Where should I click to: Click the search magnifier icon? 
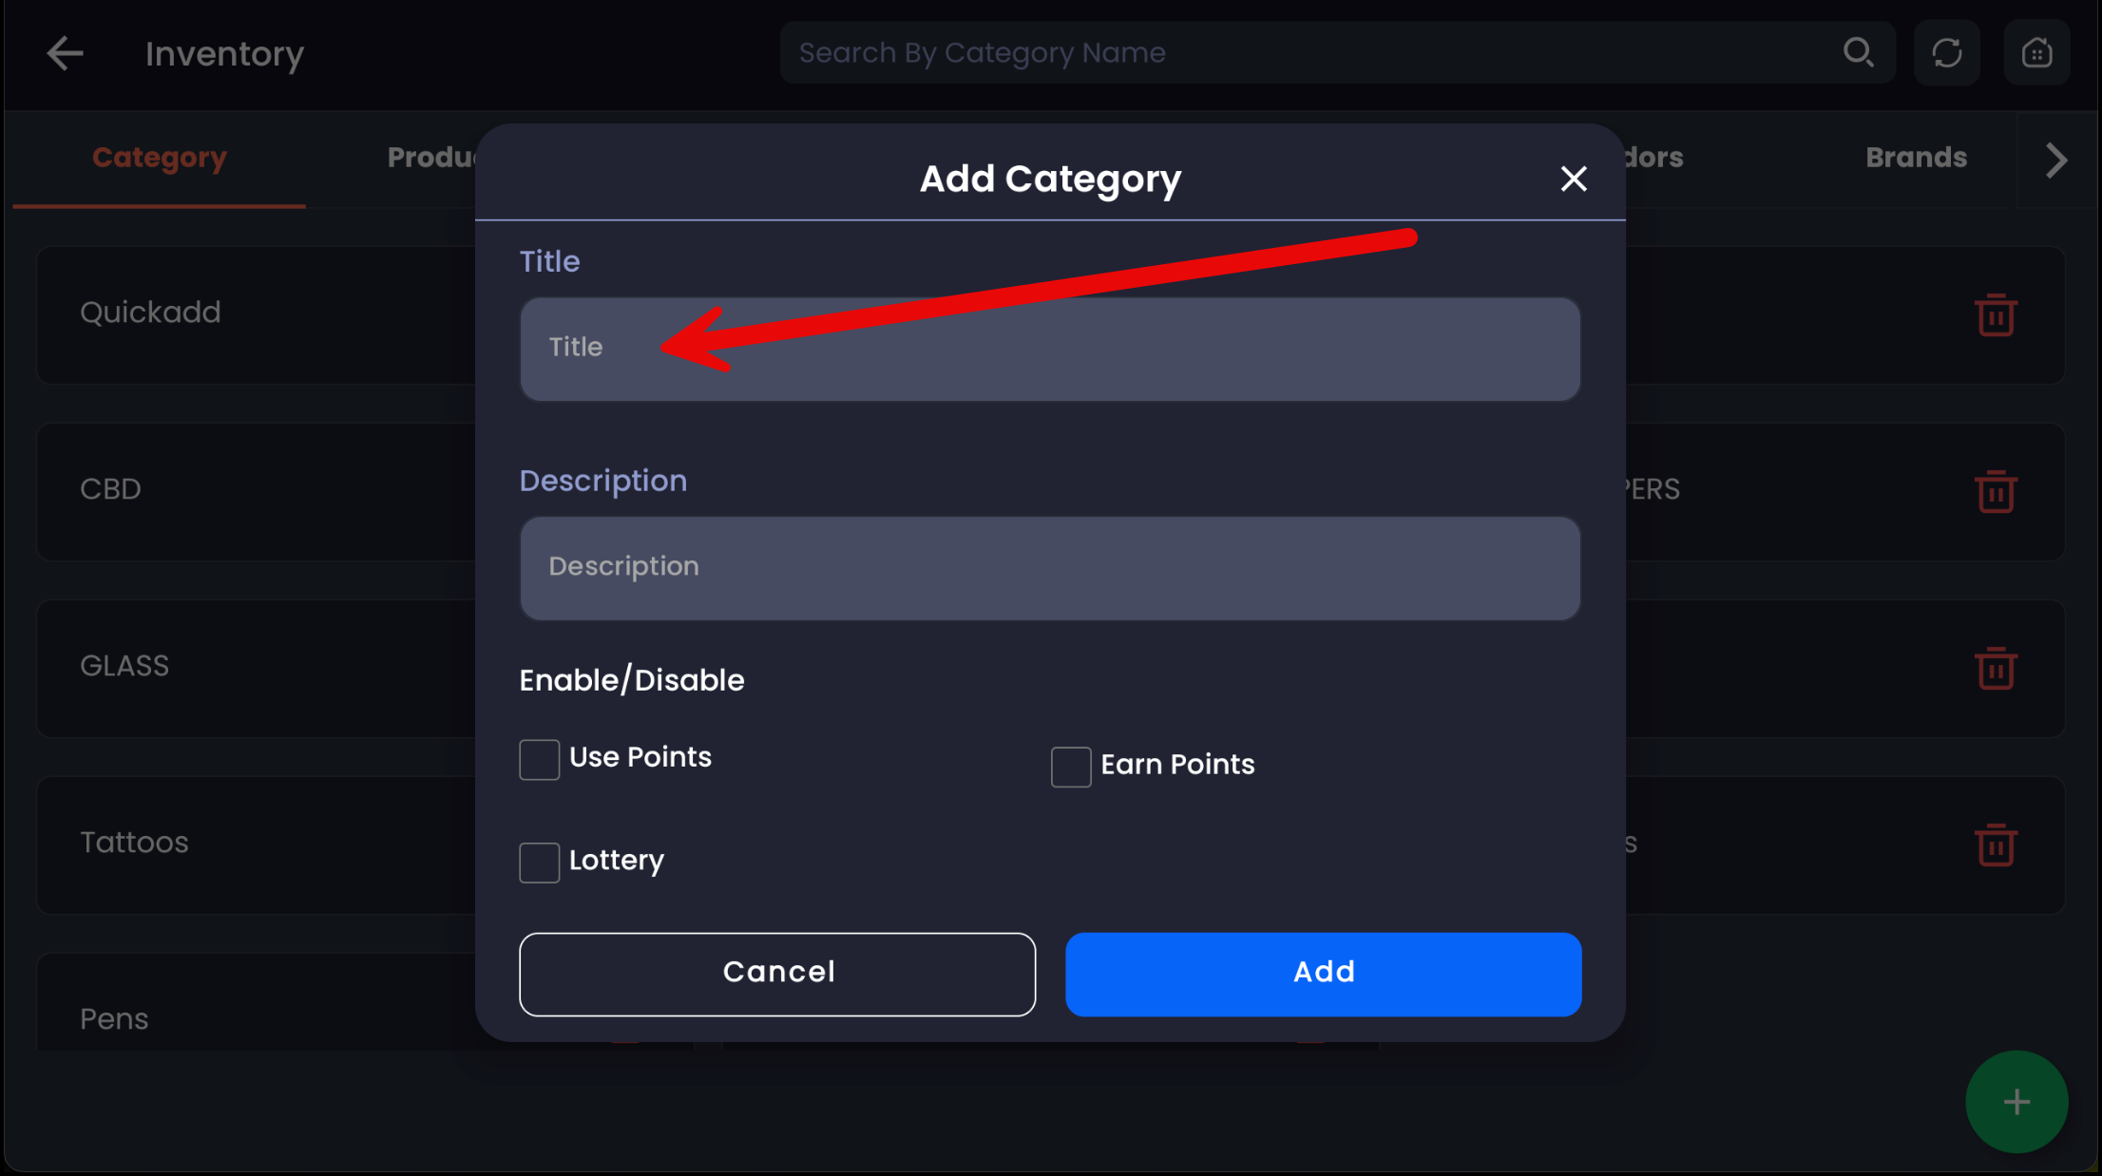(x=1858, y=53)
